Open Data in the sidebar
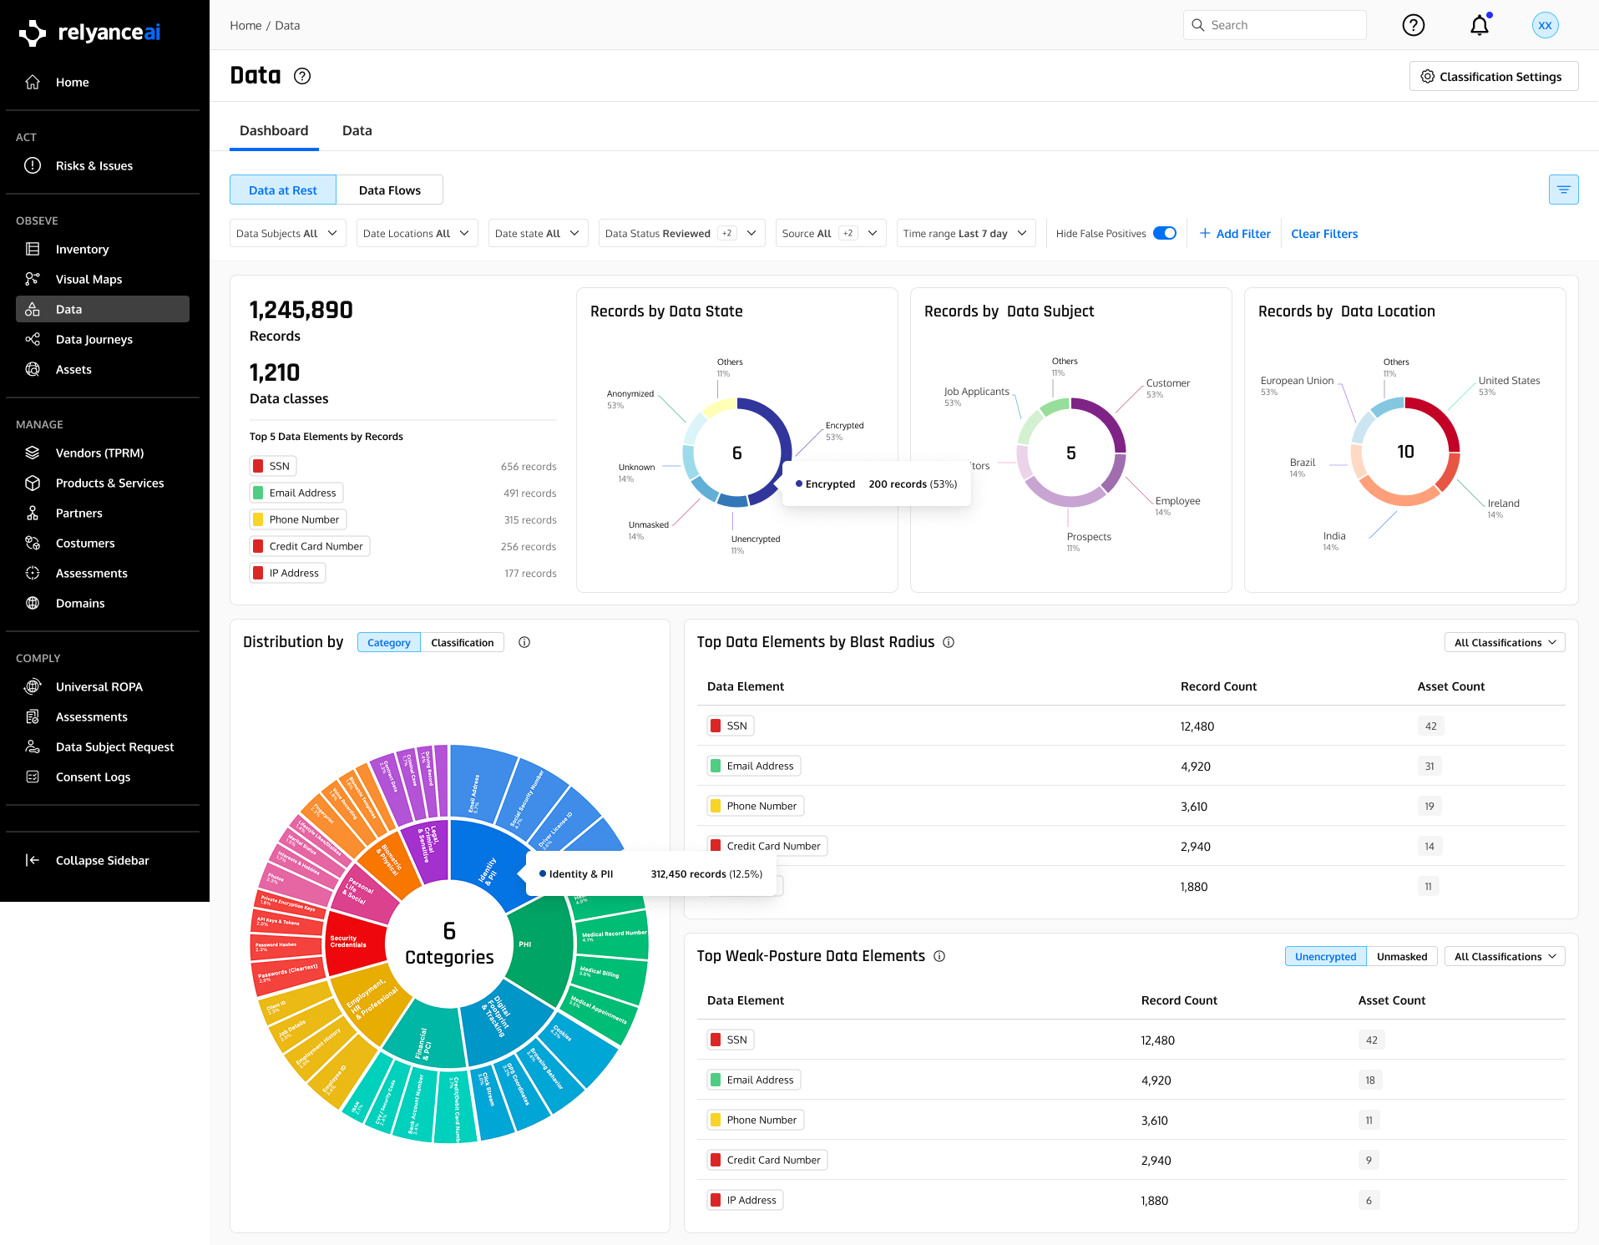This screenshot has height=1245, width=1599. (103, 309)
